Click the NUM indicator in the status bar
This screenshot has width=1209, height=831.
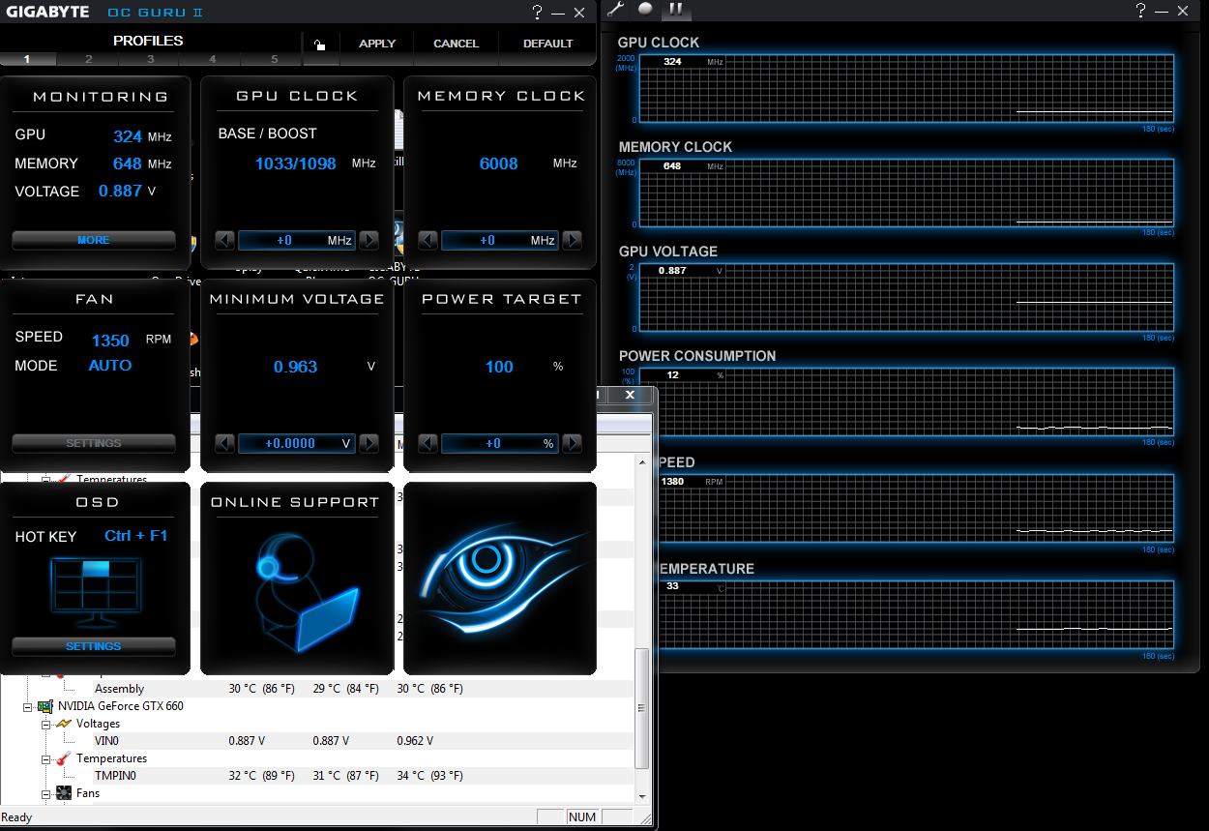pos(582,817)
